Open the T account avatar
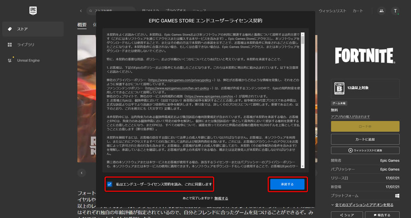 tap(395, 11)
